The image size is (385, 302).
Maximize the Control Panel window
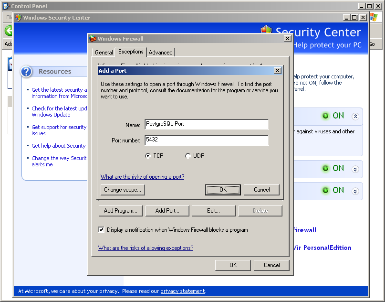click(x=369, y=6)
